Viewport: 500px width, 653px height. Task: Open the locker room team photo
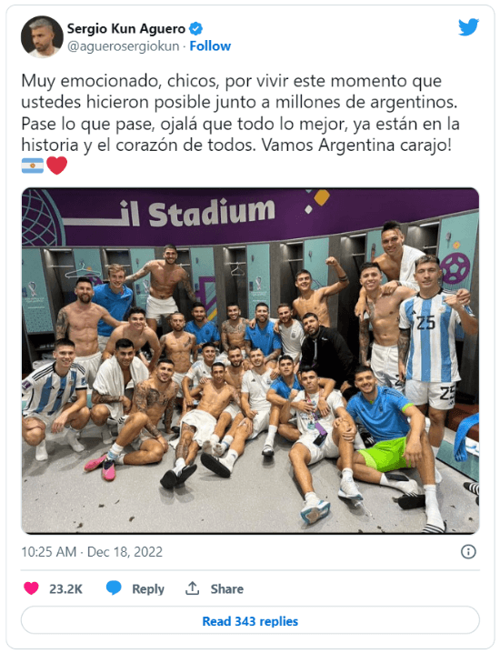click(x=250, y=361)
